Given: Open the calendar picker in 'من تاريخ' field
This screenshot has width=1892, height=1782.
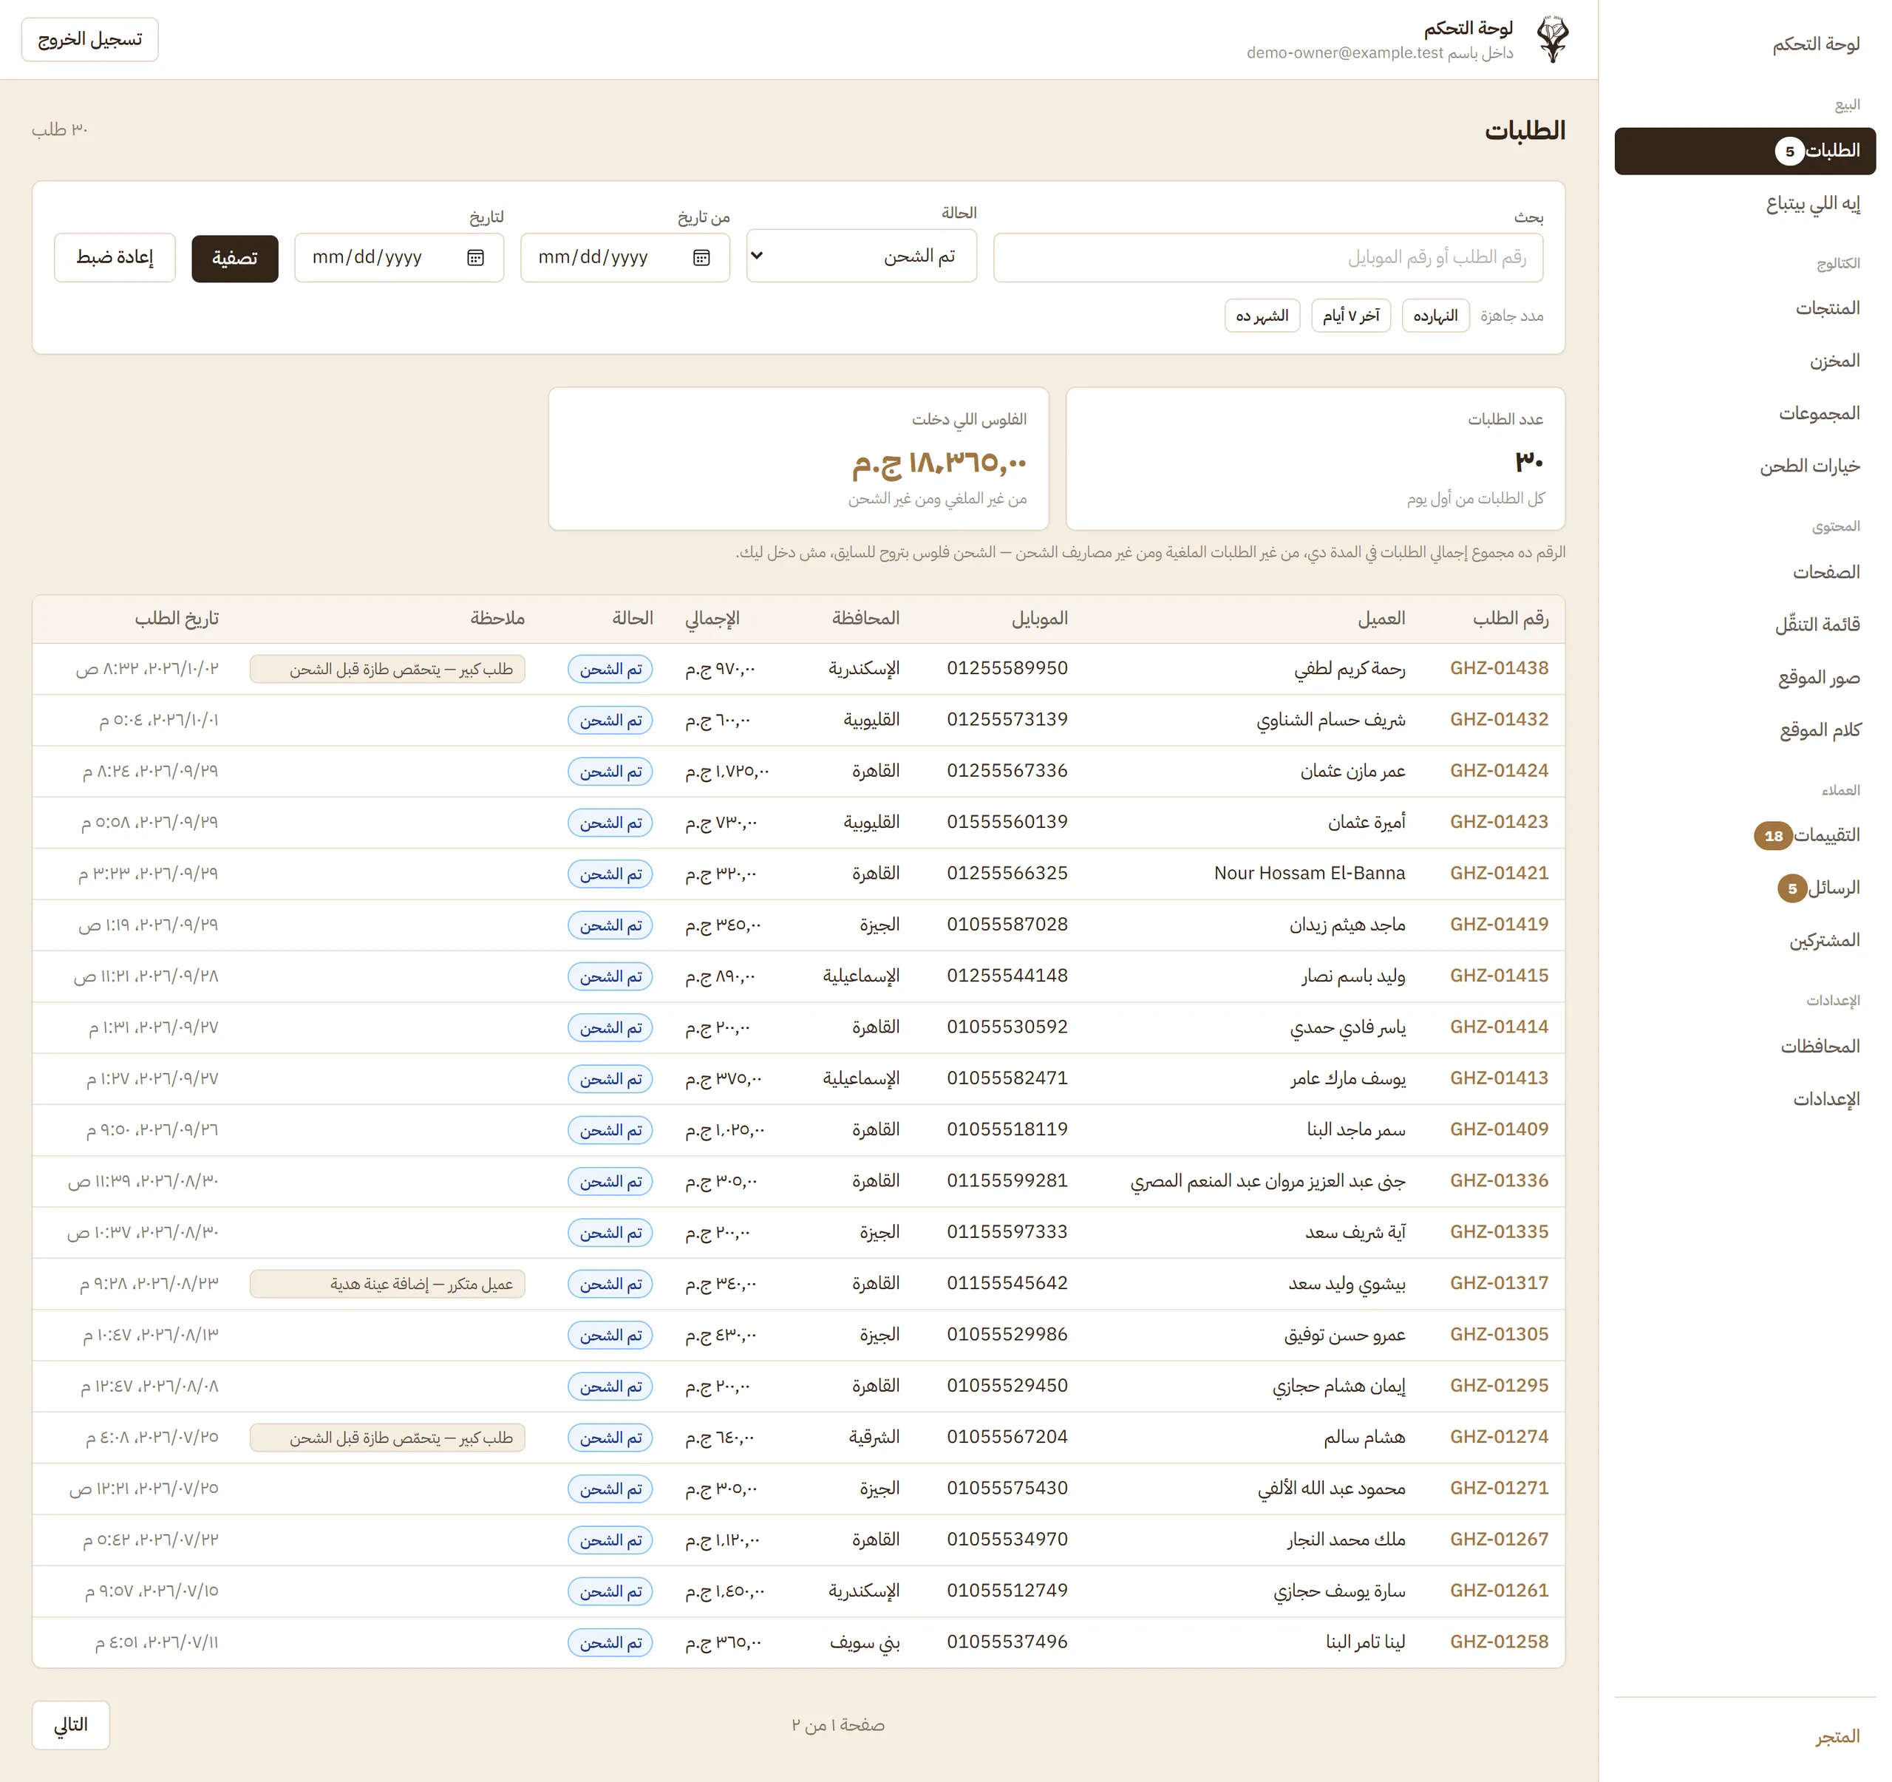Looking at the screenshot, I should (x=701, y=258).
